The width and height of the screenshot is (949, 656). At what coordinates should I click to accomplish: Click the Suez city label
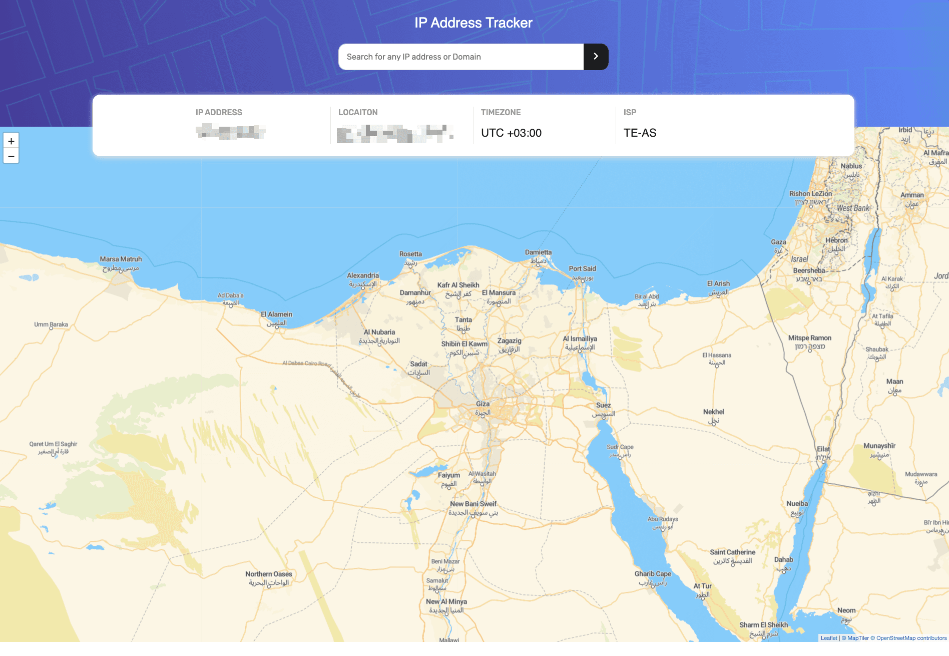[604, 404]
